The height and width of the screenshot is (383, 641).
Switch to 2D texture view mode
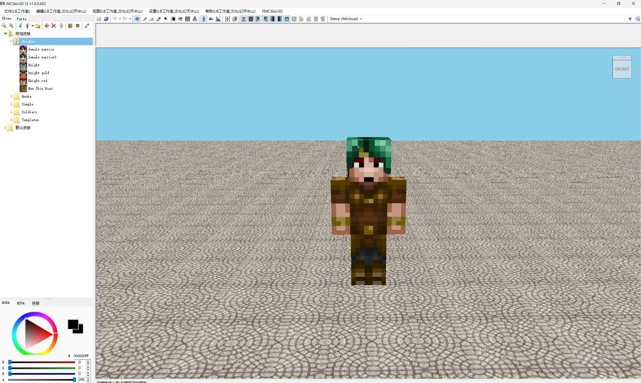(x=211, y=19)
